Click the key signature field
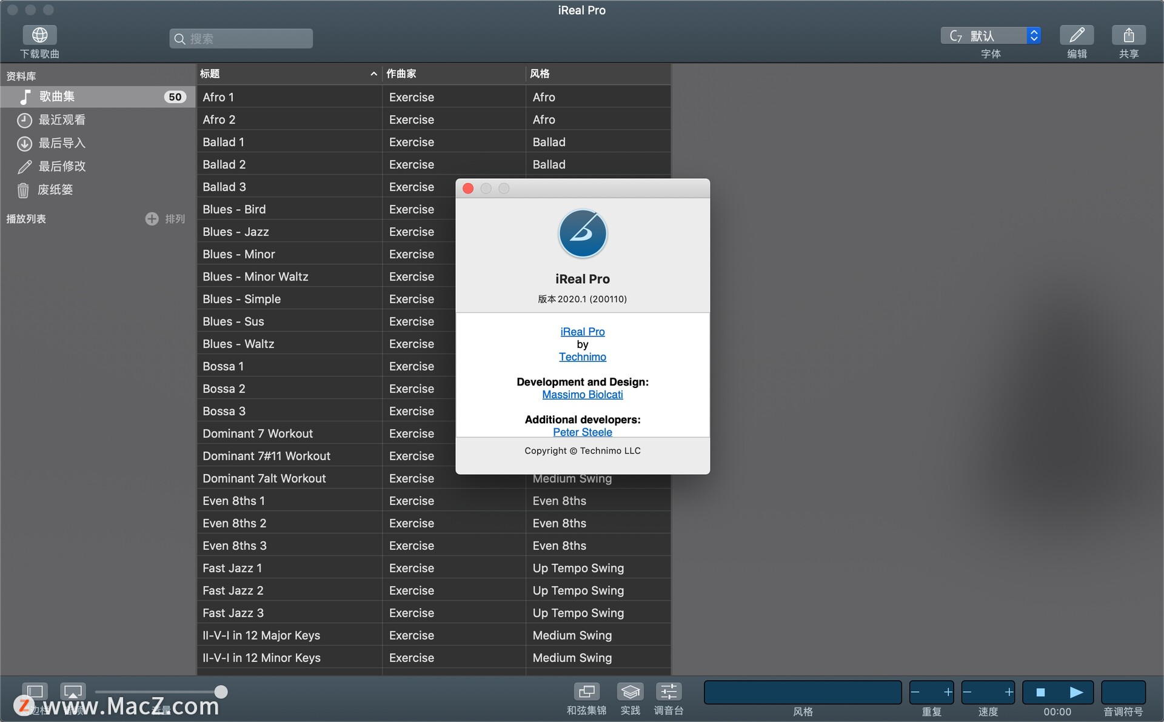Image resolution: width=1164 pixels, height=722 pixels. click(1123, 692)
